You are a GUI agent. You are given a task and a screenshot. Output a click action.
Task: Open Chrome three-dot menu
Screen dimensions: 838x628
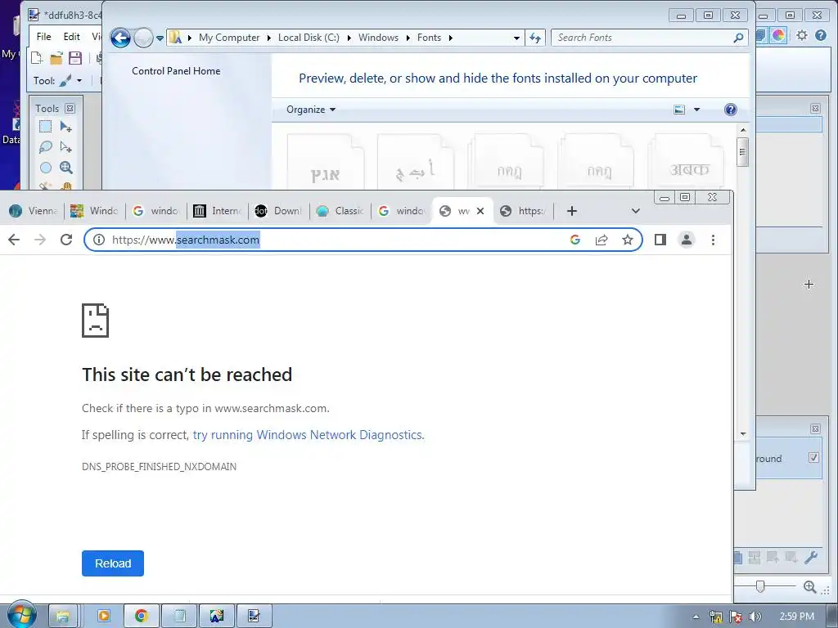click(x=713, y=240)
